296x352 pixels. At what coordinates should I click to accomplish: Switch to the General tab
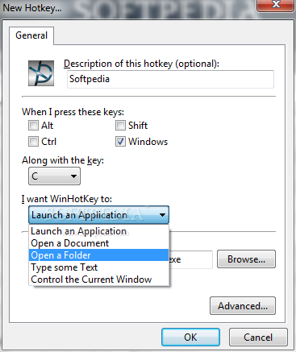(31, 35)
